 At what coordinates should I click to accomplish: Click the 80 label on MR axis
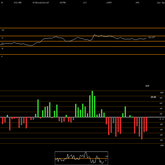[161, 98]
